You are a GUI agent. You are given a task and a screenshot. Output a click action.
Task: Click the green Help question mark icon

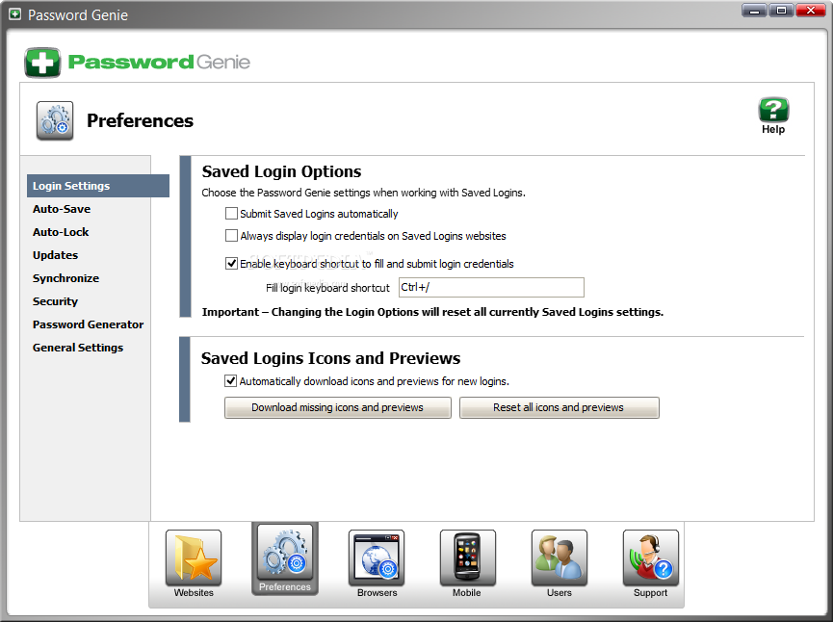click(x=773, y=110)
